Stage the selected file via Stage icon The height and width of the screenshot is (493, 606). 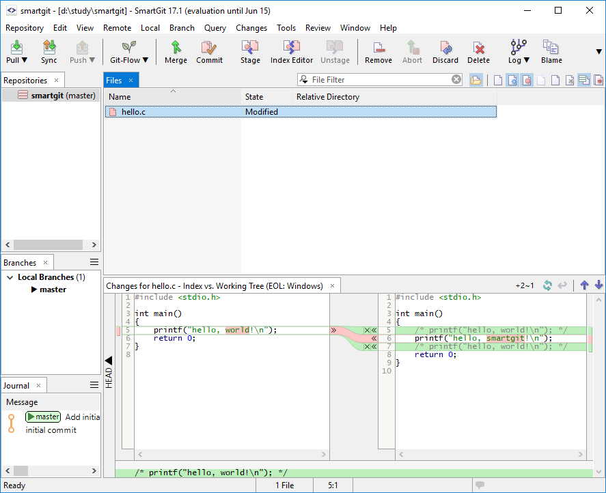click(250, 47)
